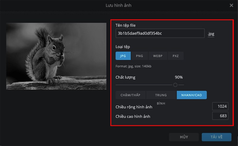
Task: Close the Lưu hình ảnh dialog
Action: [231, 5]
